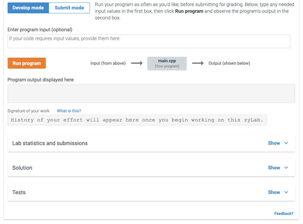Click the 'Output (shown below)' label

click(x=229, y=63)
